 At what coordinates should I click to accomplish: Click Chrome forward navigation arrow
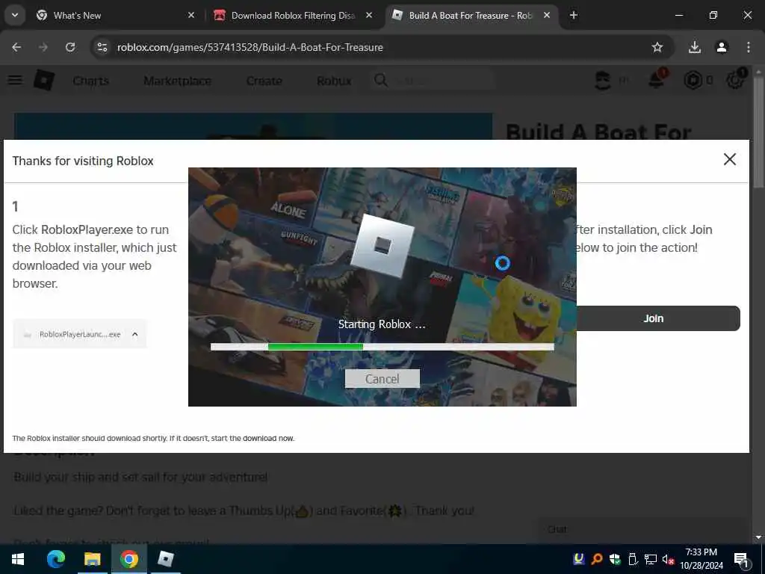click(x=43, y=47)
